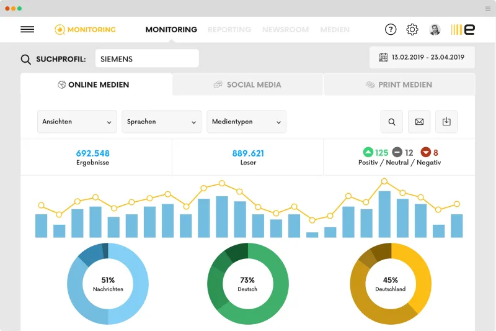Click the help question mark icon
The image size is (496, 331).
click(391, 29)
